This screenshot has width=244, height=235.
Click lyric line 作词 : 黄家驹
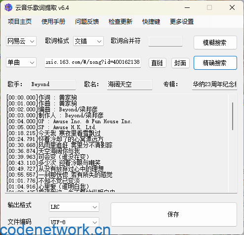42,97
